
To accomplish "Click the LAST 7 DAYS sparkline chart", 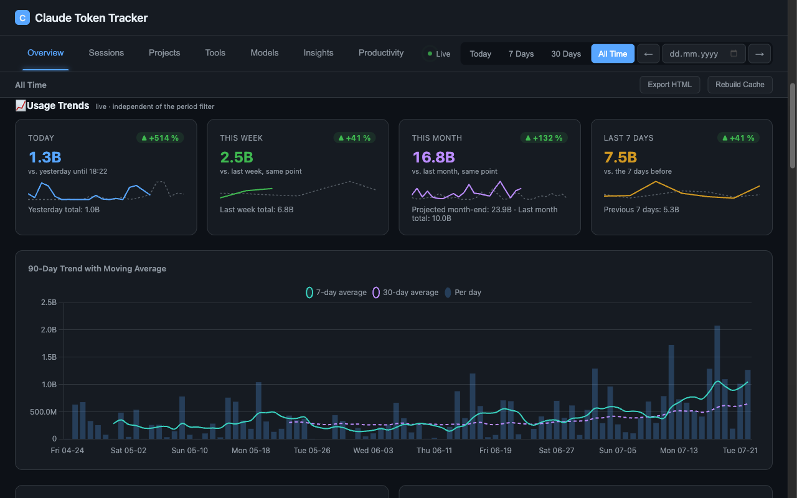I will coord(682,190).
